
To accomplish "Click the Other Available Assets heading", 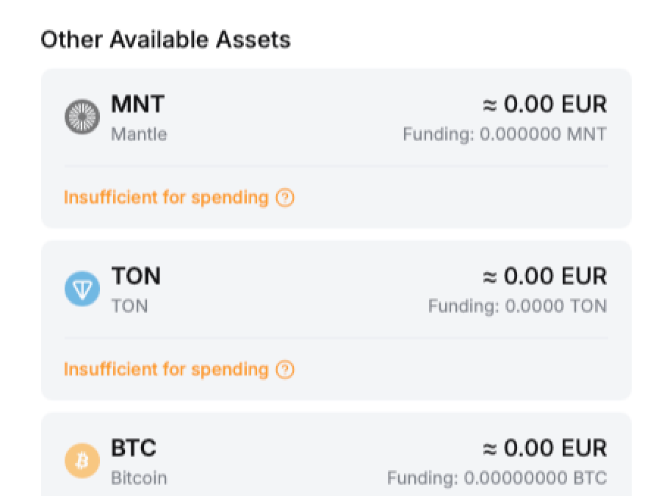I will pos(165,40).
